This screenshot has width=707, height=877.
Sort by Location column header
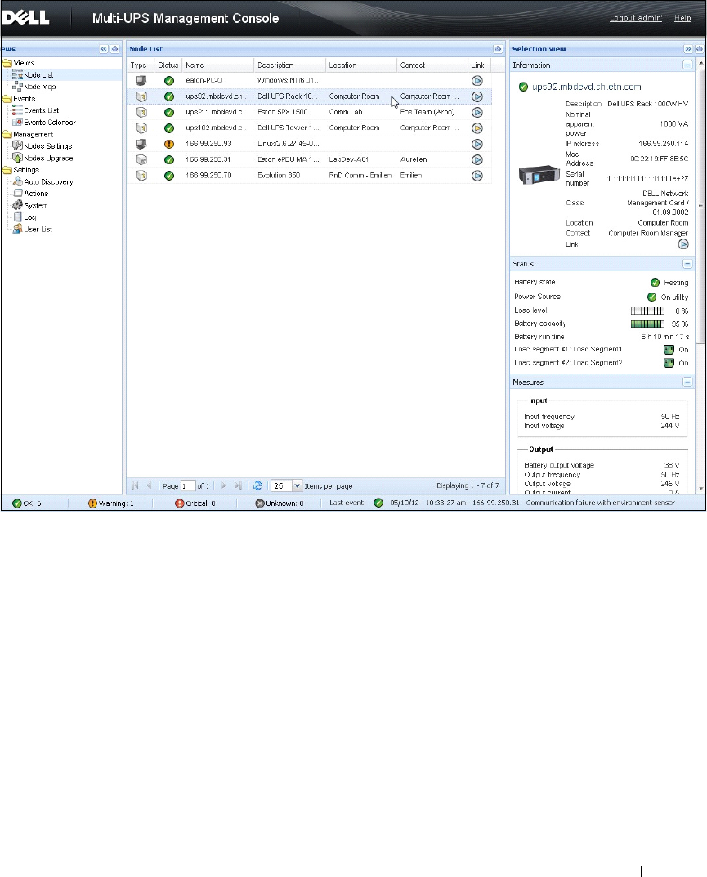(360, 65)
